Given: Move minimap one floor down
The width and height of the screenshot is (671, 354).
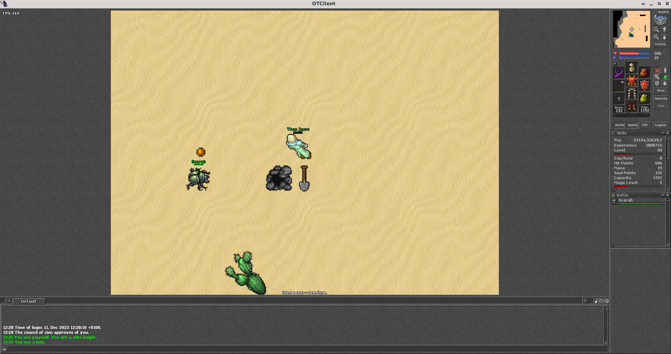Looking at the screenshot, I should pyautogui.click(x=664, y=37).
